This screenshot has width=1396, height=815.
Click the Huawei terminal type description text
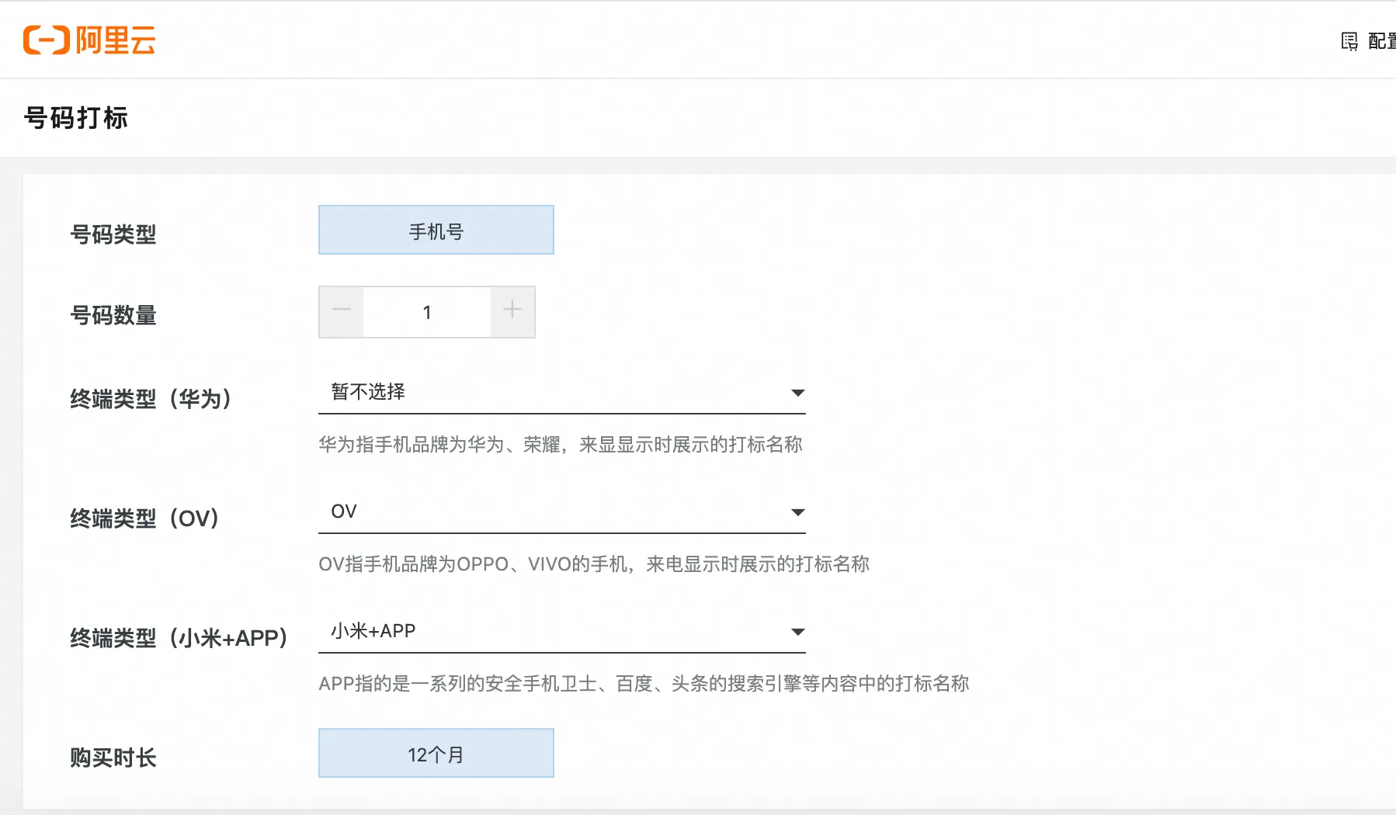pos(561,445)
